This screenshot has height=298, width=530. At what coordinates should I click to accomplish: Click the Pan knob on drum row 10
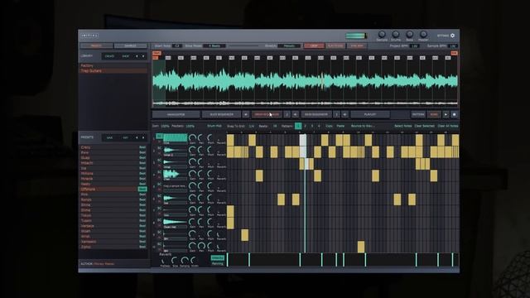(x=201, y=246)
